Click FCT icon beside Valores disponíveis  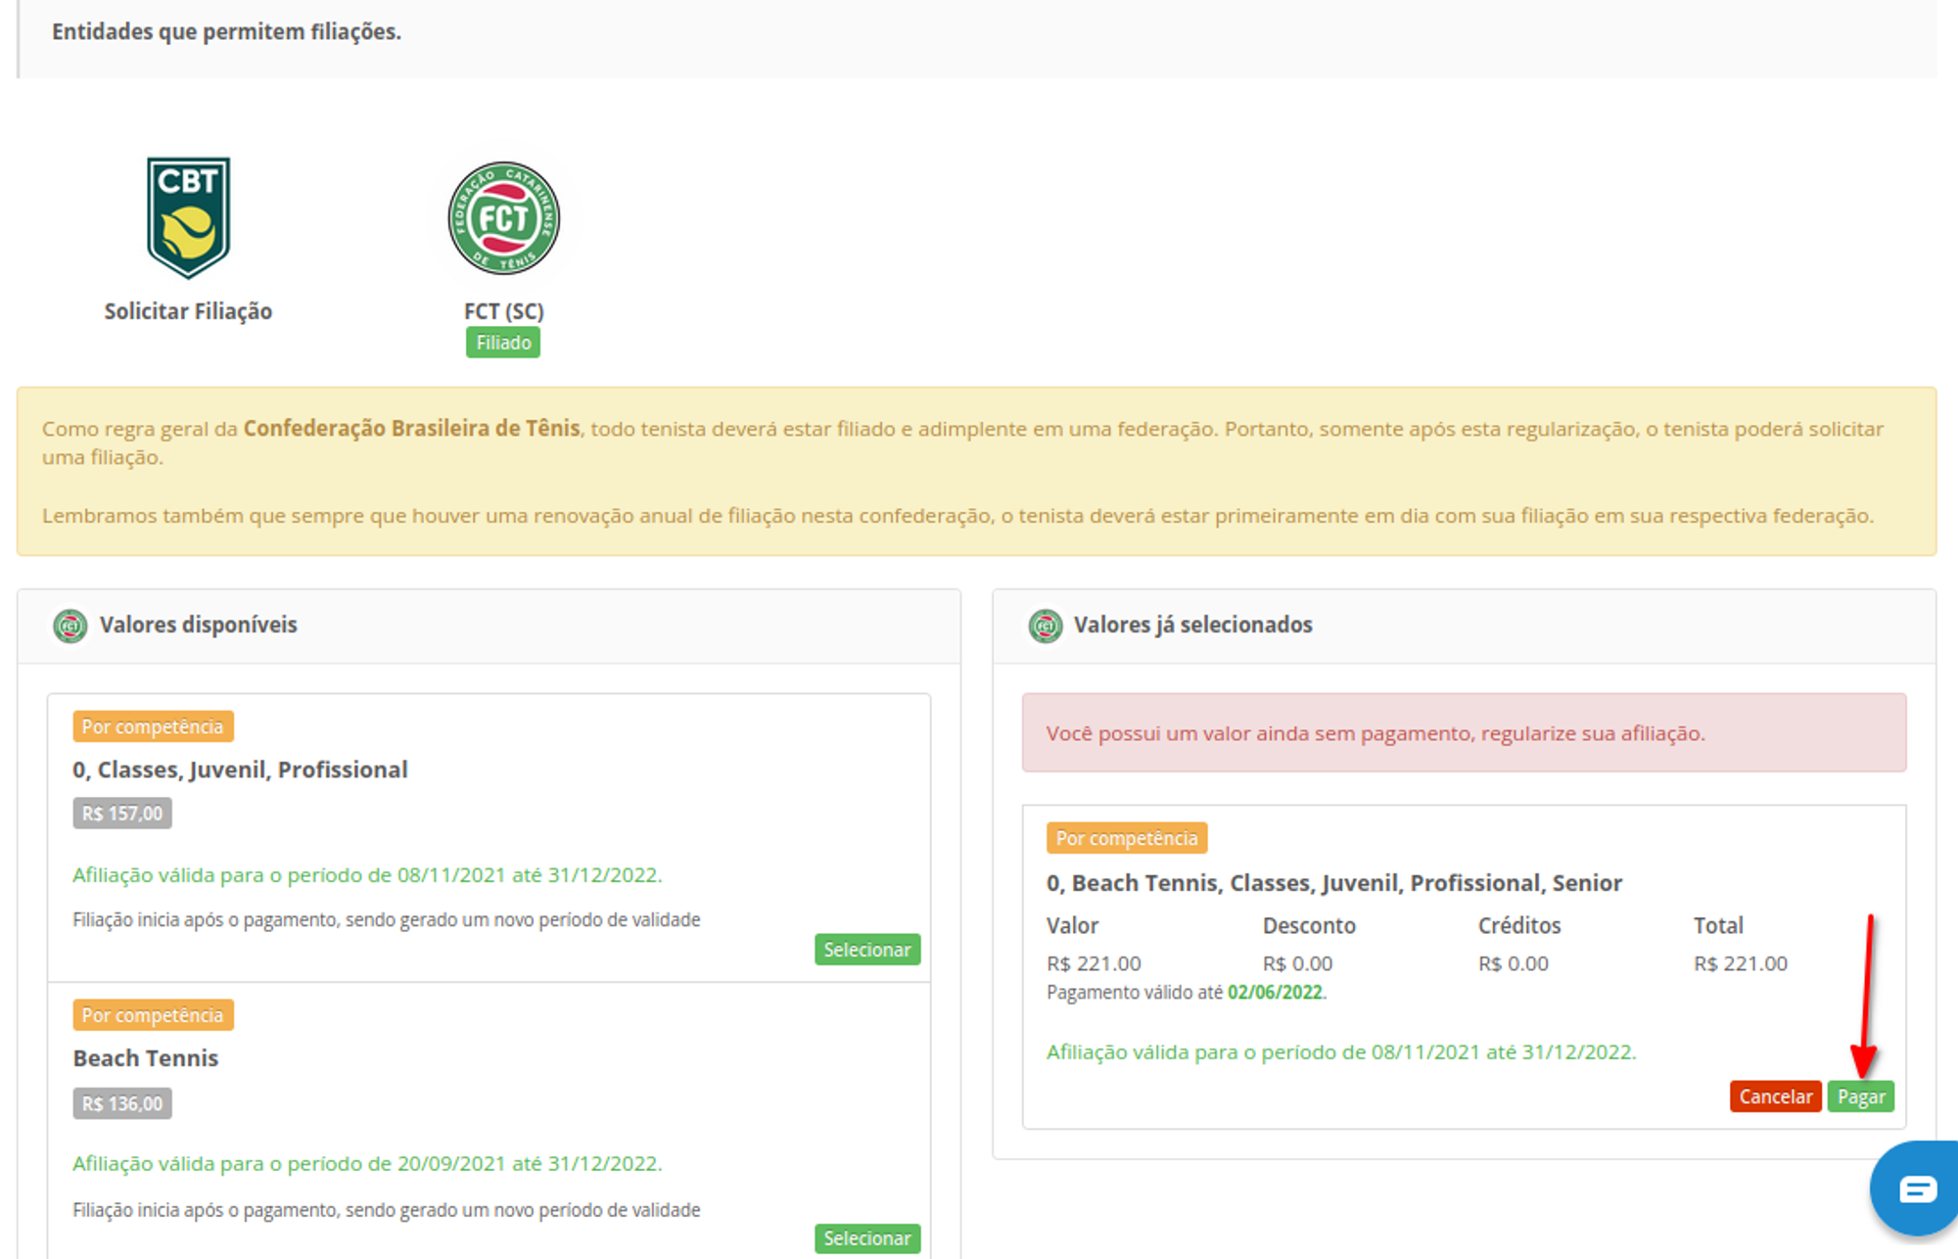click(70, 626)
